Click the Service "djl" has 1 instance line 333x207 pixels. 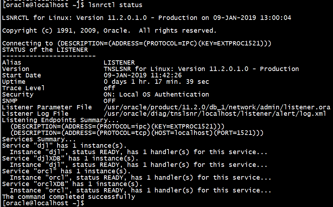64,146
